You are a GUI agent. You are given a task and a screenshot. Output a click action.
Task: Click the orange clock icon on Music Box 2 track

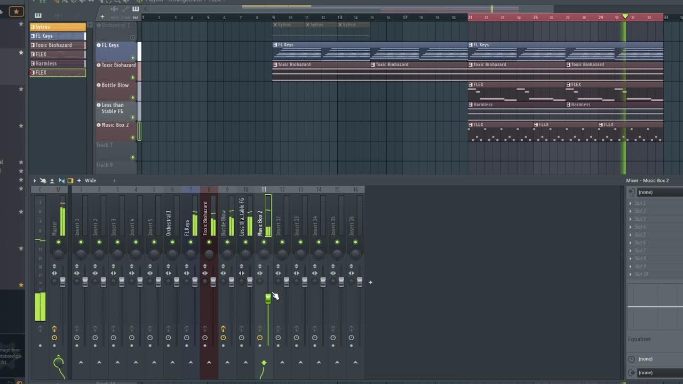point(260,338)
